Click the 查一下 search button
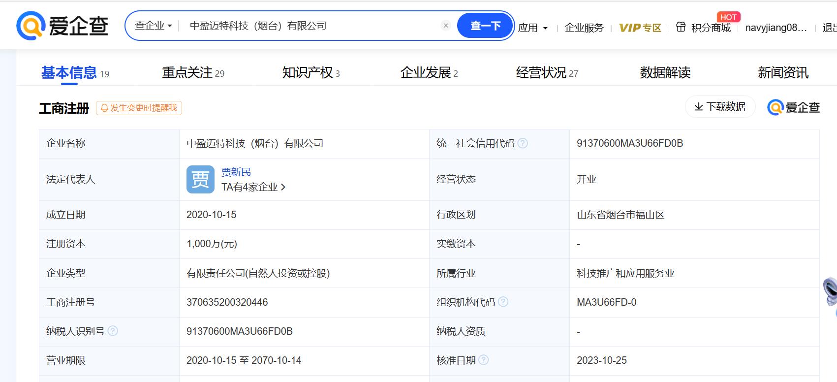The image size is (837, 382). 485,26
